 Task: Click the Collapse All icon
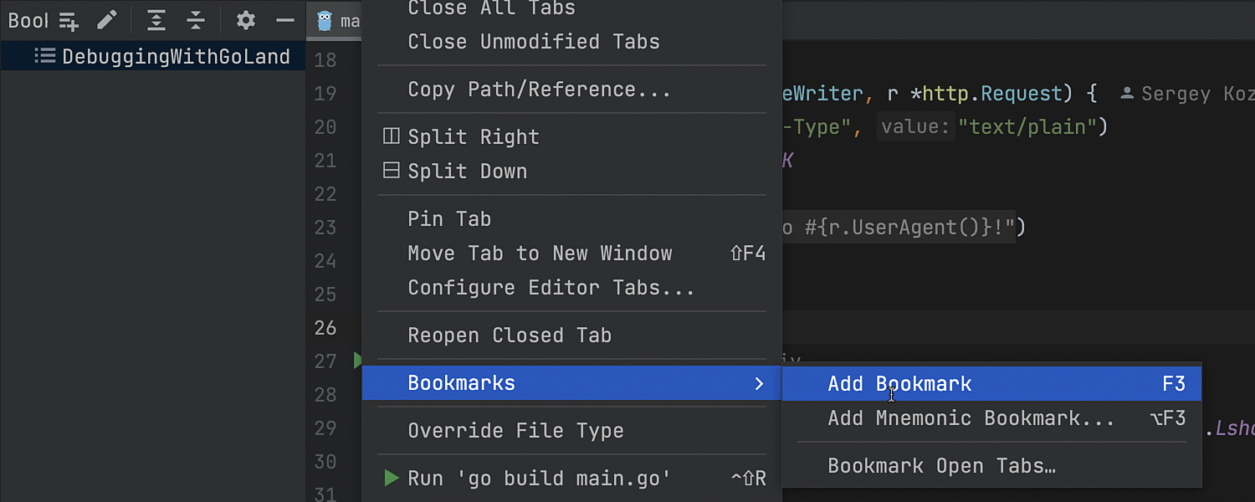pos(196,21)
